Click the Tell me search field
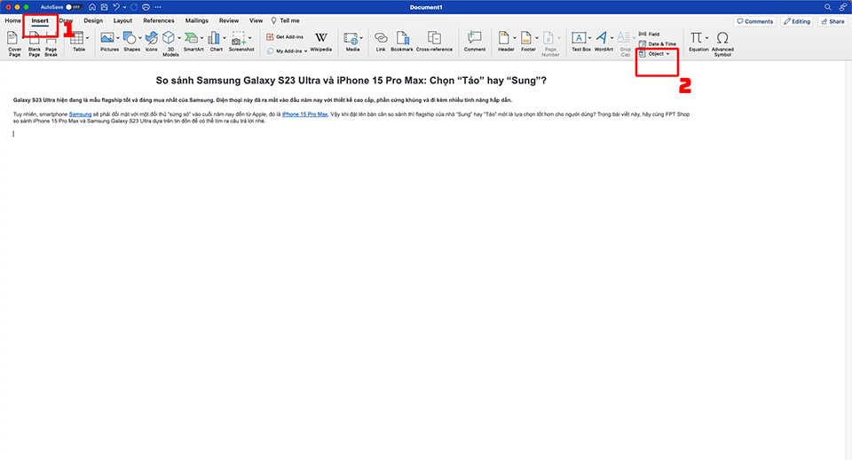The image size is (852, 460). (285, 20)
